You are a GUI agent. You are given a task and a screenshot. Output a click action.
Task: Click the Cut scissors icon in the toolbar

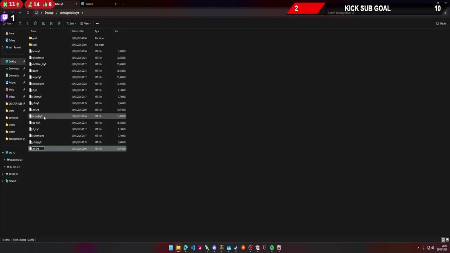click(20, 24)
